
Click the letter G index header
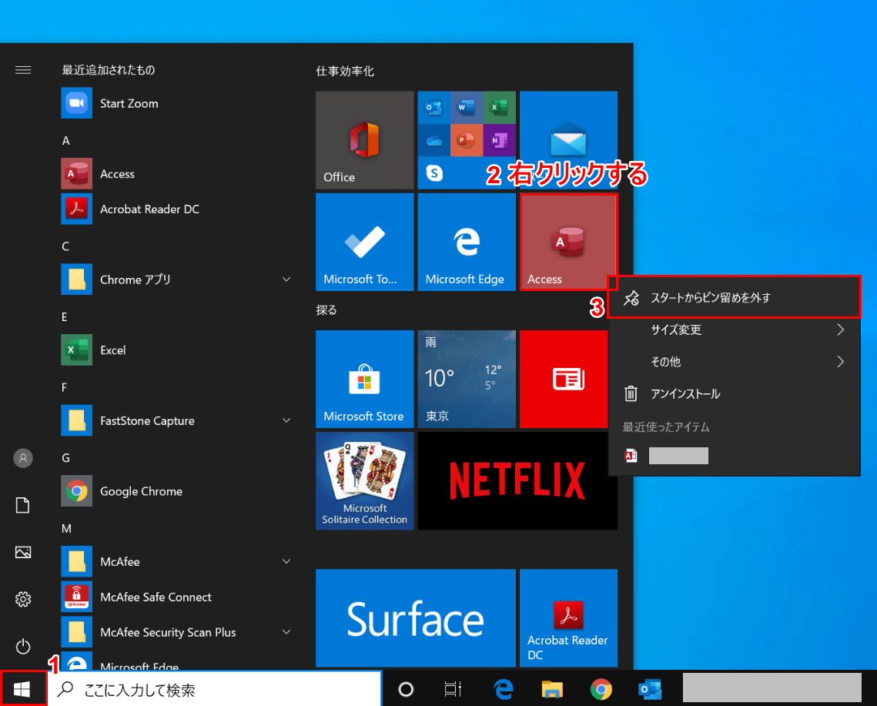point(66,457)
